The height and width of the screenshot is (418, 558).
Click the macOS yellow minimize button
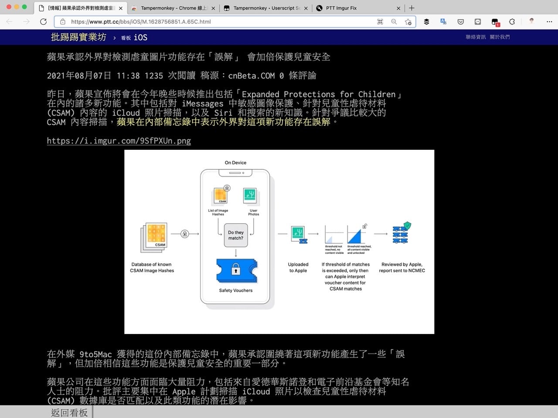click(17, 7)
